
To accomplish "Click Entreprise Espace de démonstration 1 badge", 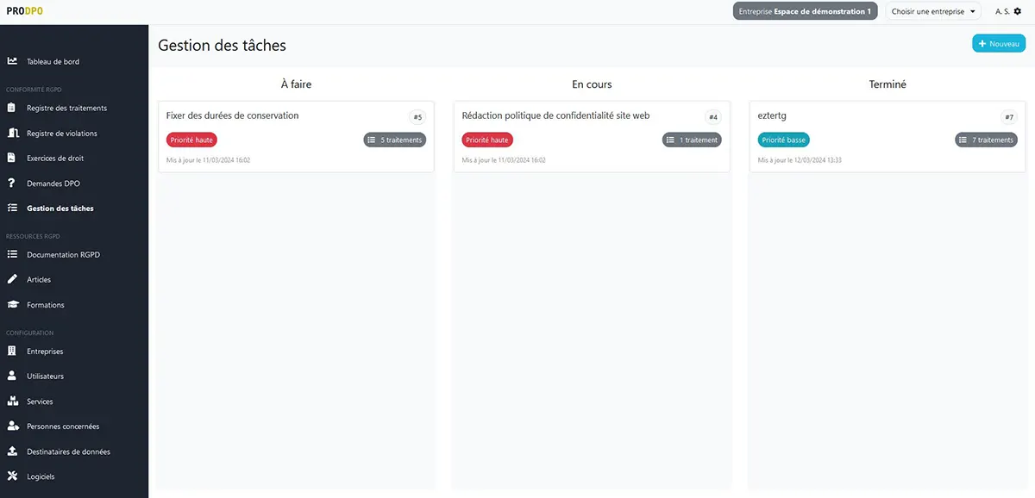I will pos(806,12).
